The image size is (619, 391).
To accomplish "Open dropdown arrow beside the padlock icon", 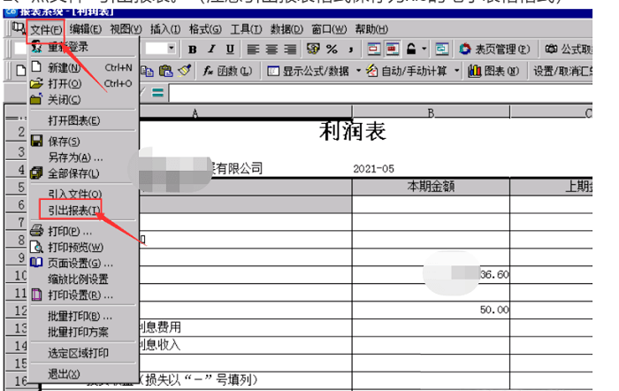I will [424, 49].
